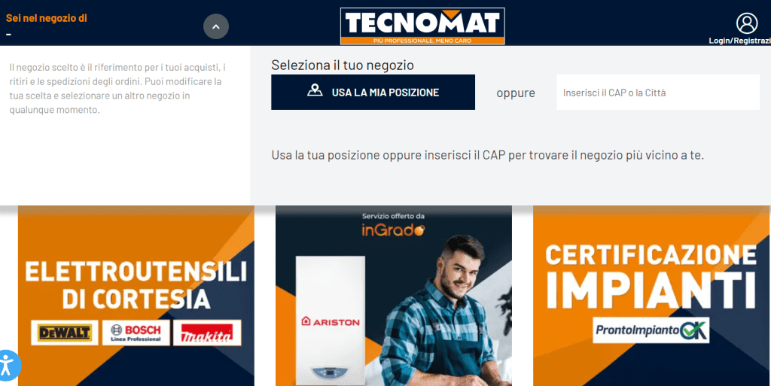Open the inGrado Ariston service banner
This screenshot has width=771, height=386.
tap(393, 296)
